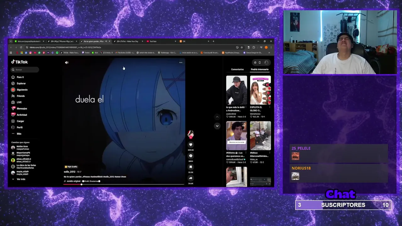Open comments with the speech bubble icon

(x=191, y=156)
